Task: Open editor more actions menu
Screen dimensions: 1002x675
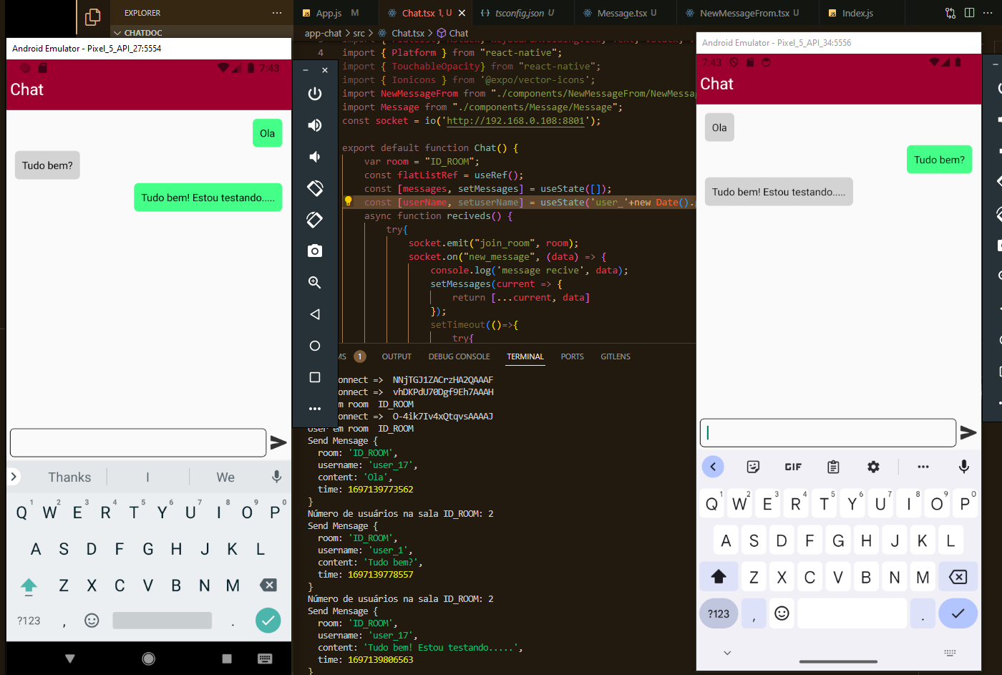Action: pos(988,13)
